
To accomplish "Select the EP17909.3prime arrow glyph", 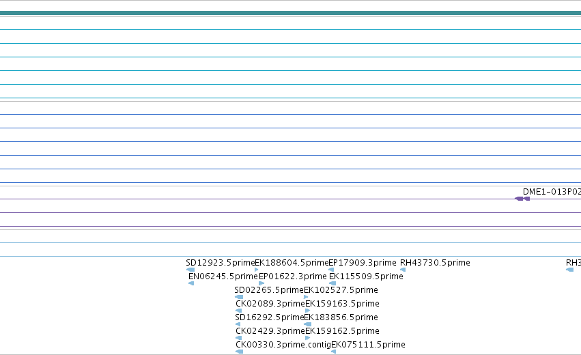I will click(x=331, y=270).
